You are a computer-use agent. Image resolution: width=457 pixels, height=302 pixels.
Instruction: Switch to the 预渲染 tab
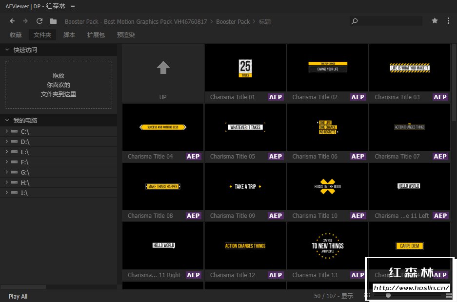(126, 35)
